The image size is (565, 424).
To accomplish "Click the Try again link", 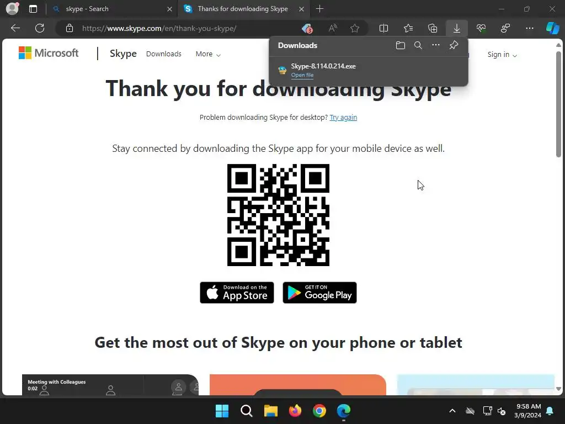I will (343, 118).
